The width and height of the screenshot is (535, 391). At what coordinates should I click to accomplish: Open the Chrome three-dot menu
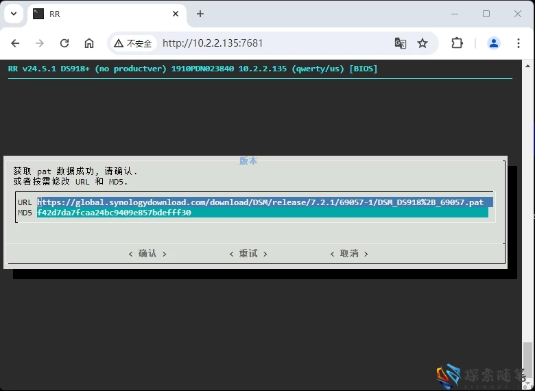pyautogui.click(x=519, y=43)
